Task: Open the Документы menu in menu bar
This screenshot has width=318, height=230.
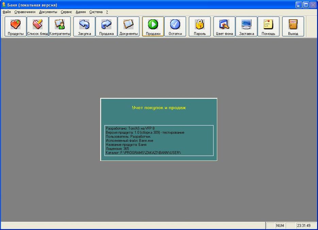Action: (48, 12)
